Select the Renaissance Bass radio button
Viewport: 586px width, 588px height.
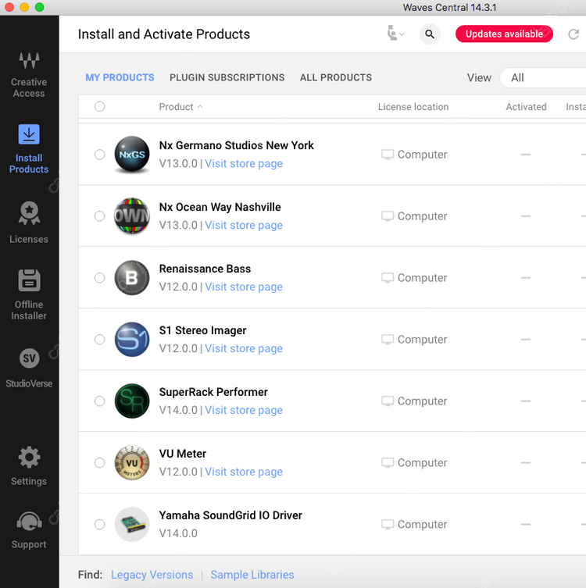pyautogui.click(x=99, y=278)
